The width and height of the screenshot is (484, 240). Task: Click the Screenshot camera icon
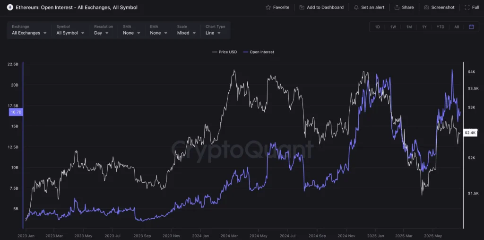point(426,7)
